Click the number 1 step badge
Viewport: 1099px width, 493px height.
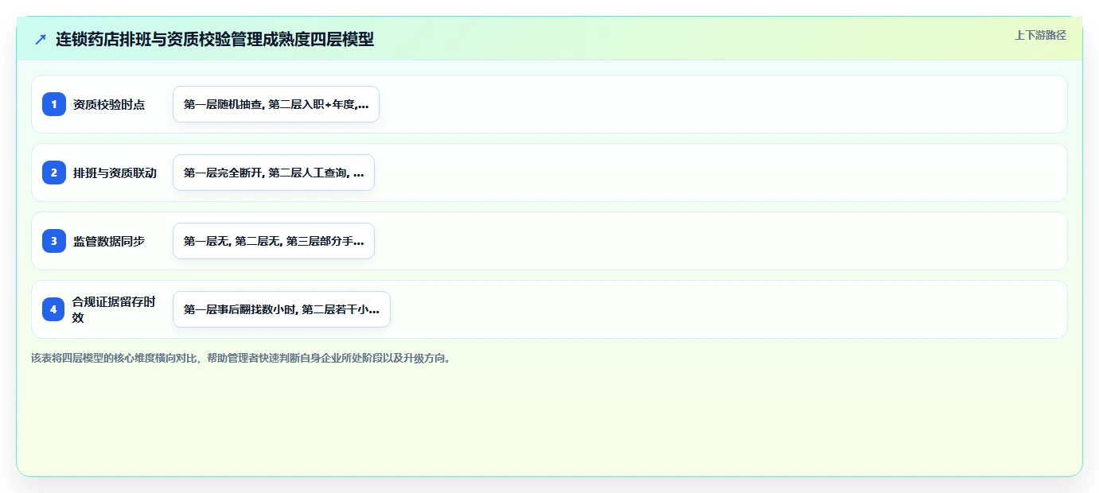click(x=54, y=104)
